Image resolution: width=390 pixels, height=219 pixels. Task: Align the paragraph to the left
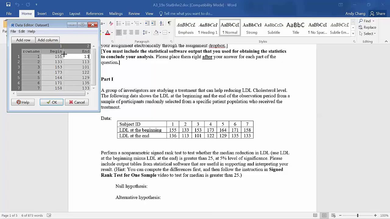pyautogui.click(x=119, y=33)
